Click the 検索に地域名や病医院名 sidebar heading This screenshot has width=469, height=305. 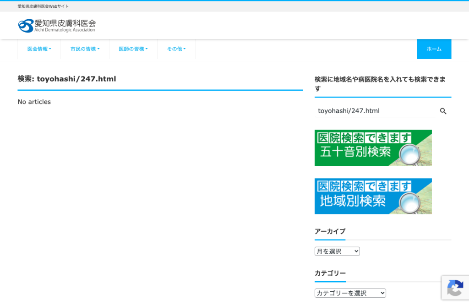(380, 84)
